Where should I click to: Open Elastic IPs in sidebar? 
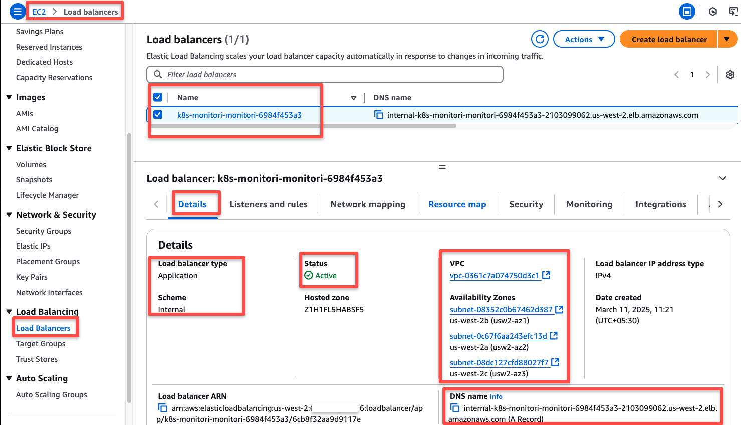33,246
